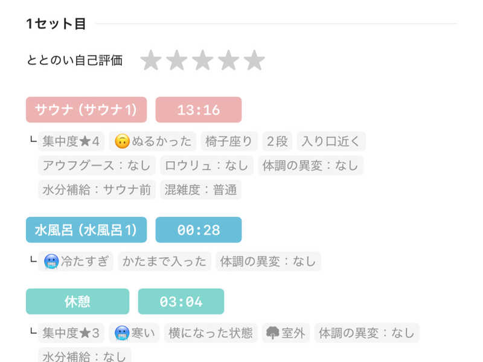The image size is (483, 362).
Task: Click the freezing-face 寒い tag
Action: (x=135, y=332)
